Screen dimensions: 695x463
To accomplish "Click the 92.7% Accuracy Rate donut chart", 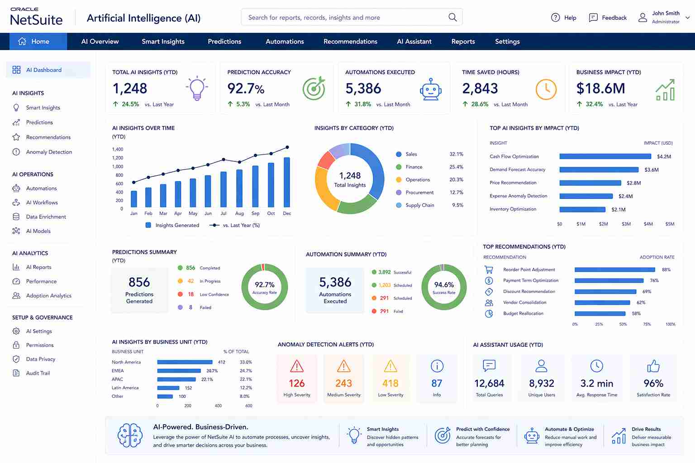I will click(265, 287).
